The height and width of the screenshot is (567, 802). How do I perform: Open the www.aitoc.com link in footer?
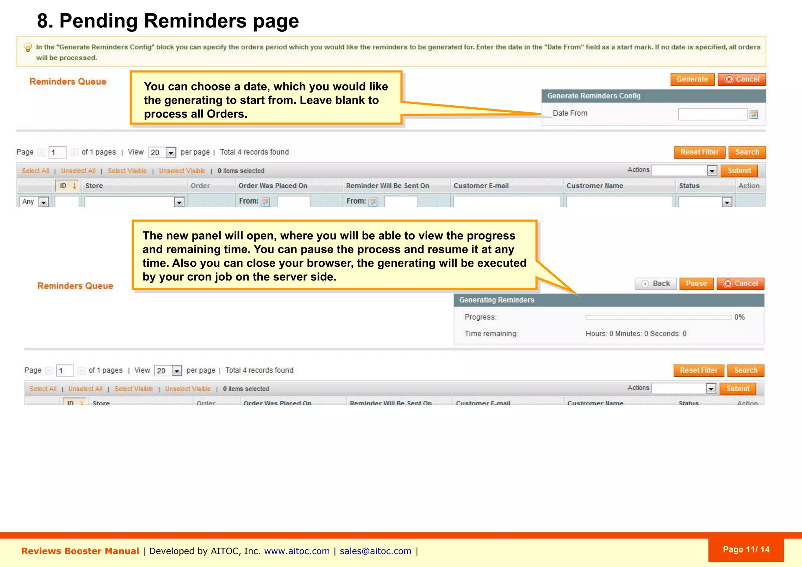(297, 551)
